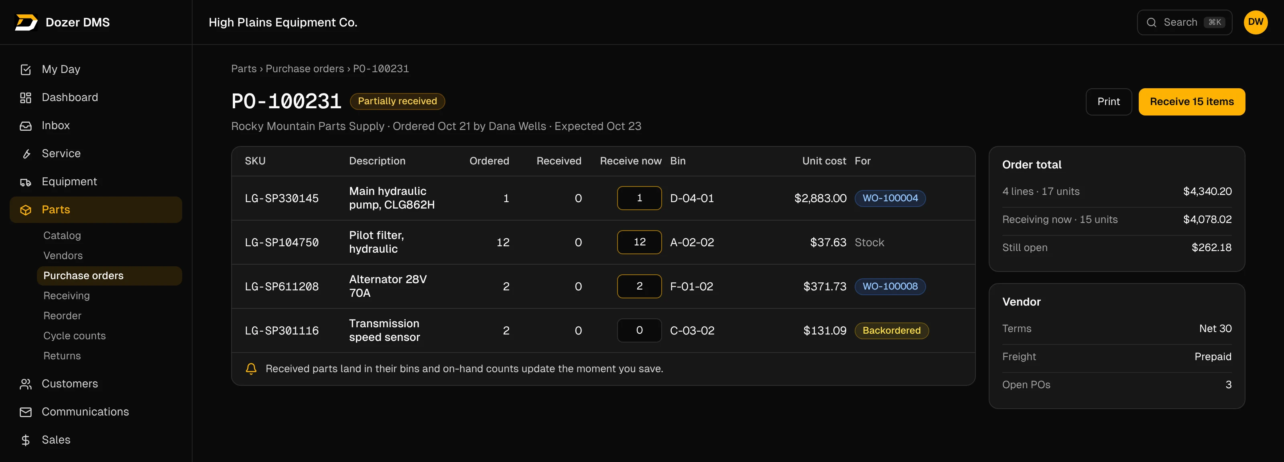Click the $2,883.00 unit cost
1284x462 pixels.
(820, 199)
